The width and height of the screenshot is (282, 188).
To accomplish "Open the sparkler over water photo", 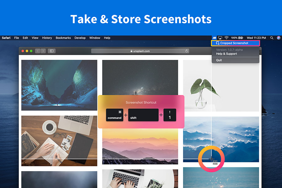I will (221, 178).
